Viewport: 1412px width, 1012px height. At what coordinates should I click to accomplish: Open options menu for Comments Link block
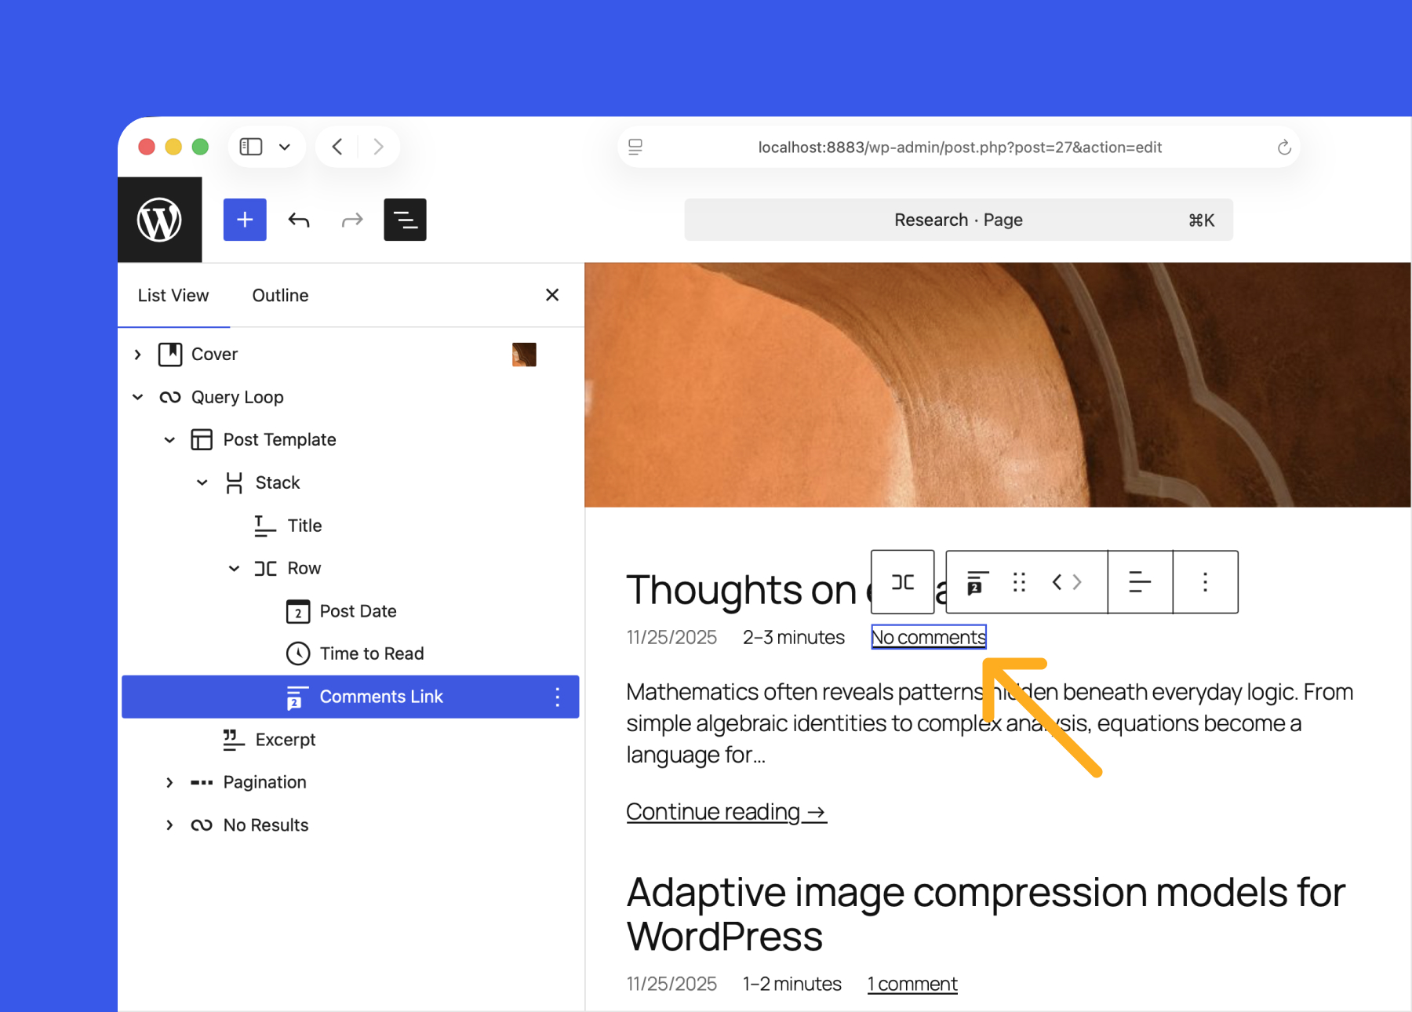tap(557, 696)
